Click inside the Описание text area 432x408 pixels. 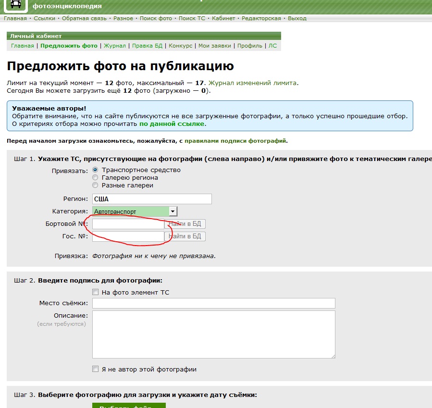point(213,334)
